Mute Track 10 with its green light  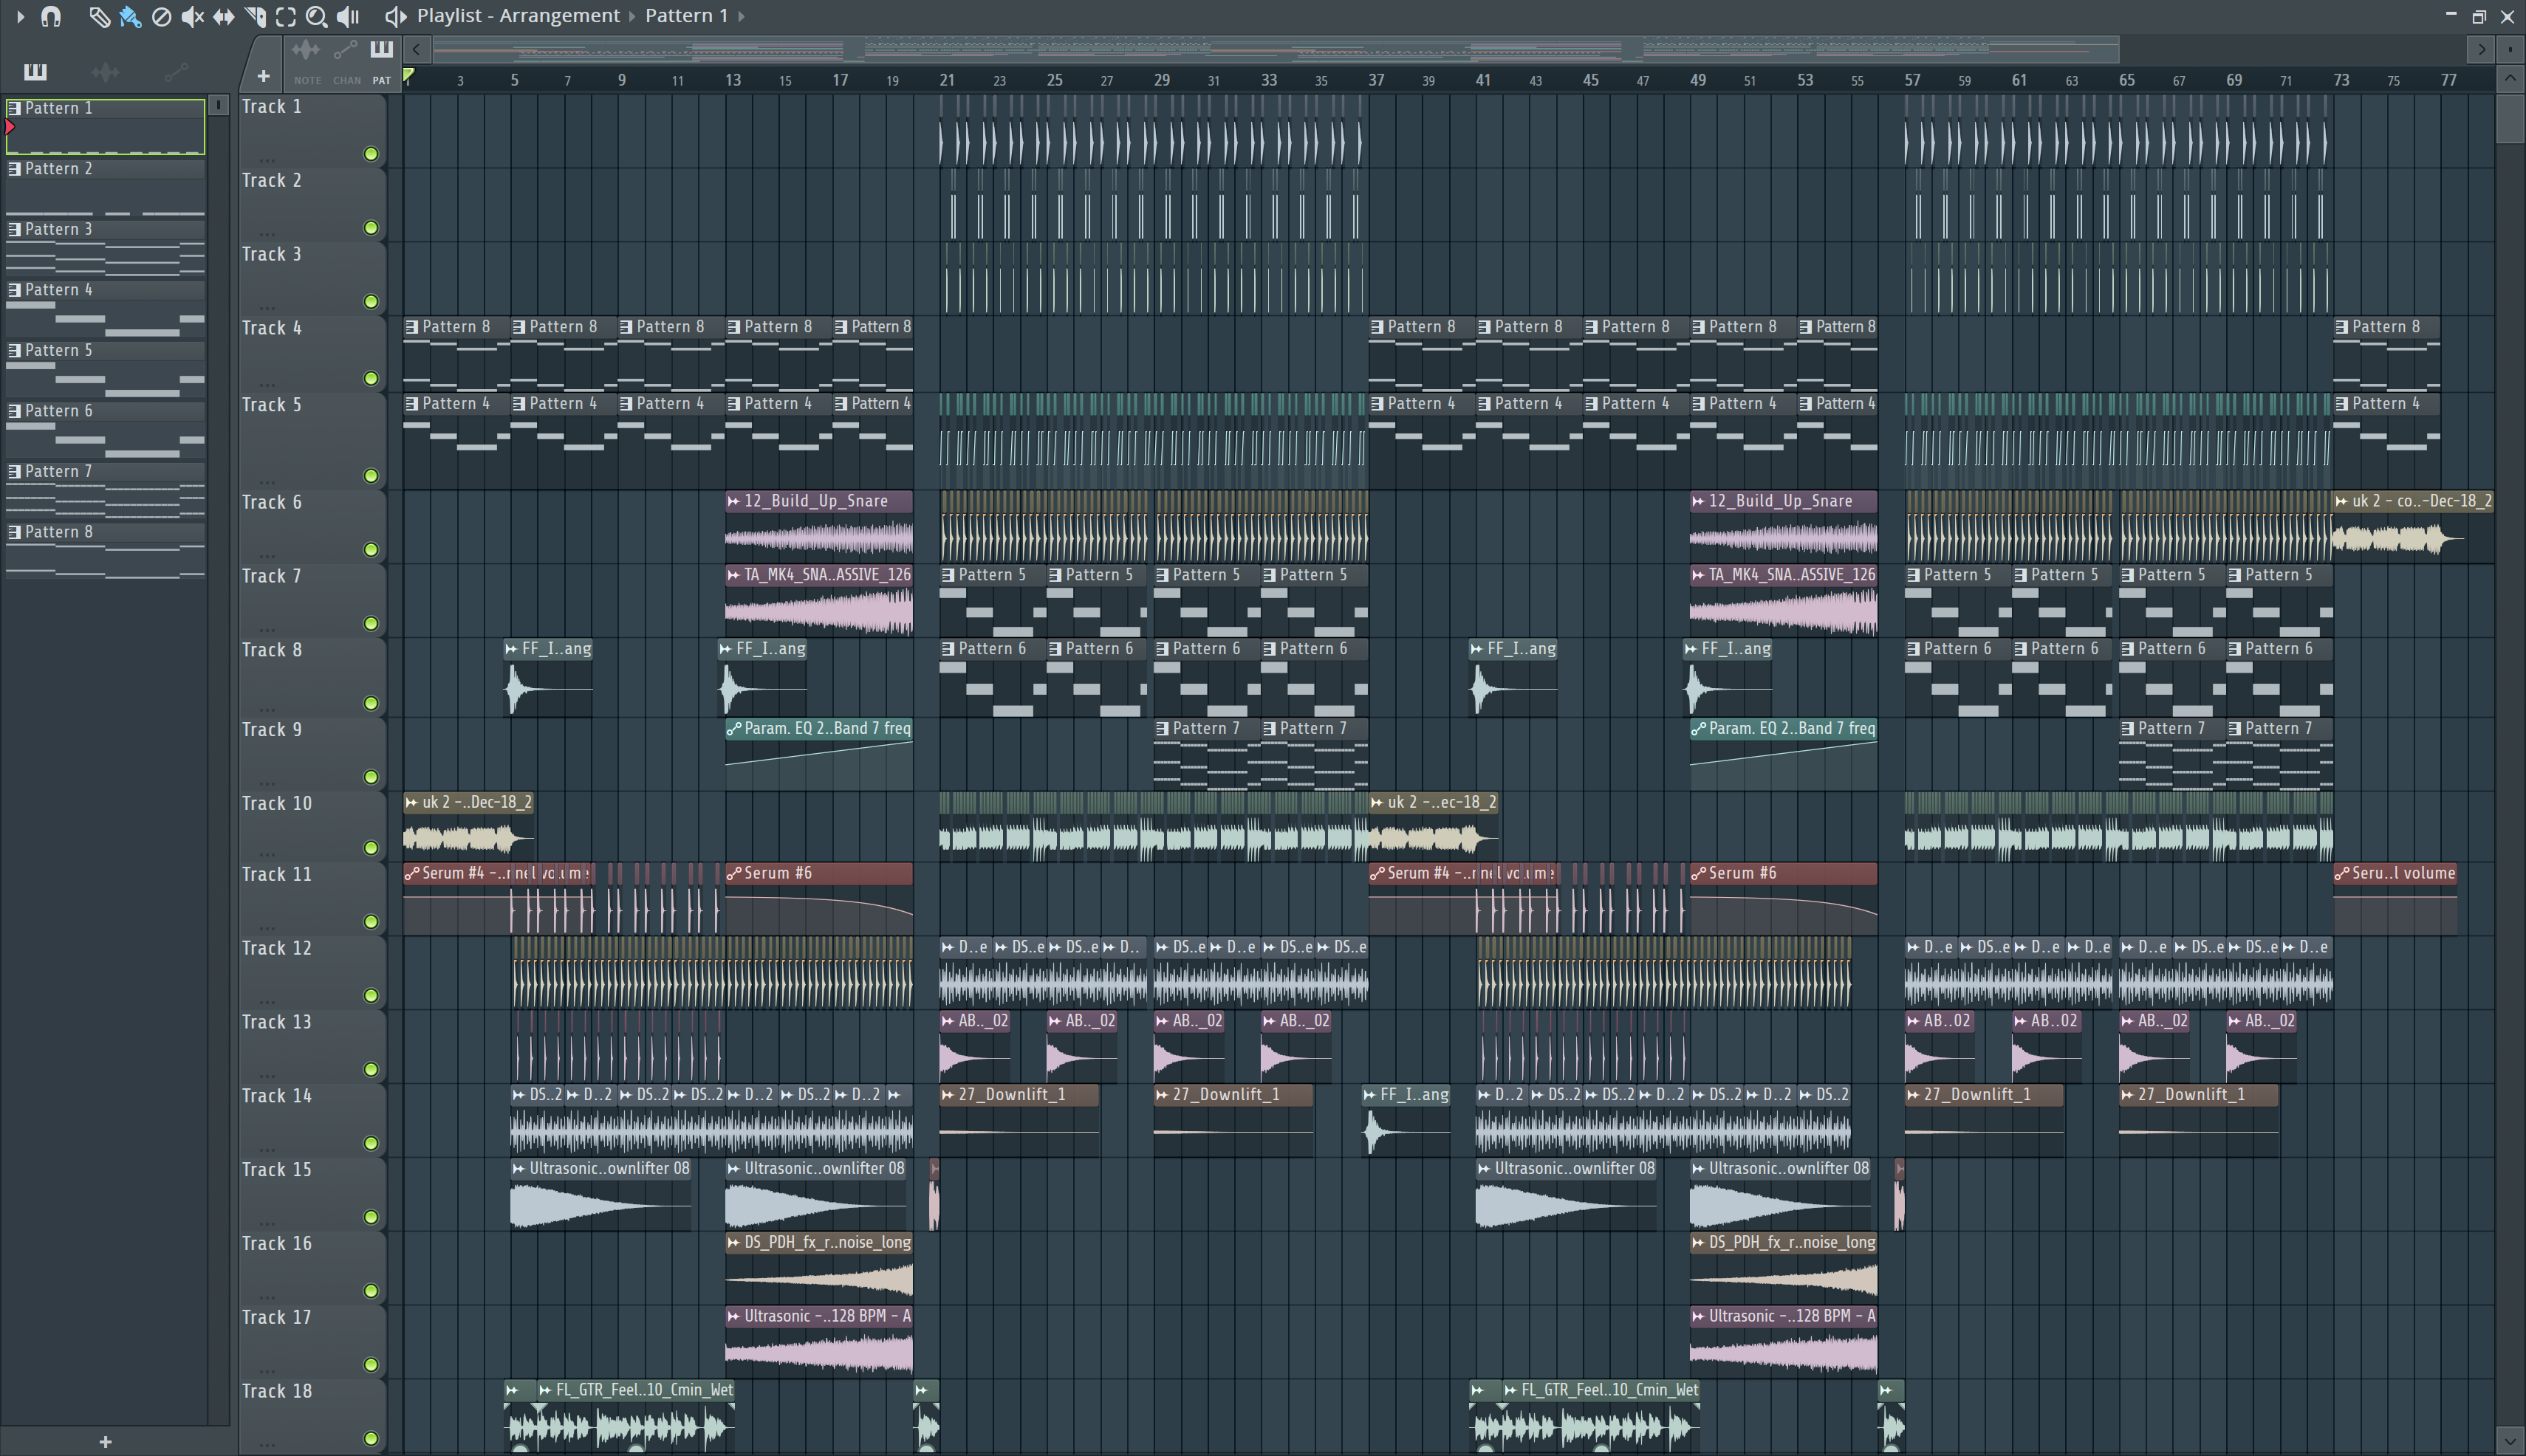tap(372, 848)
